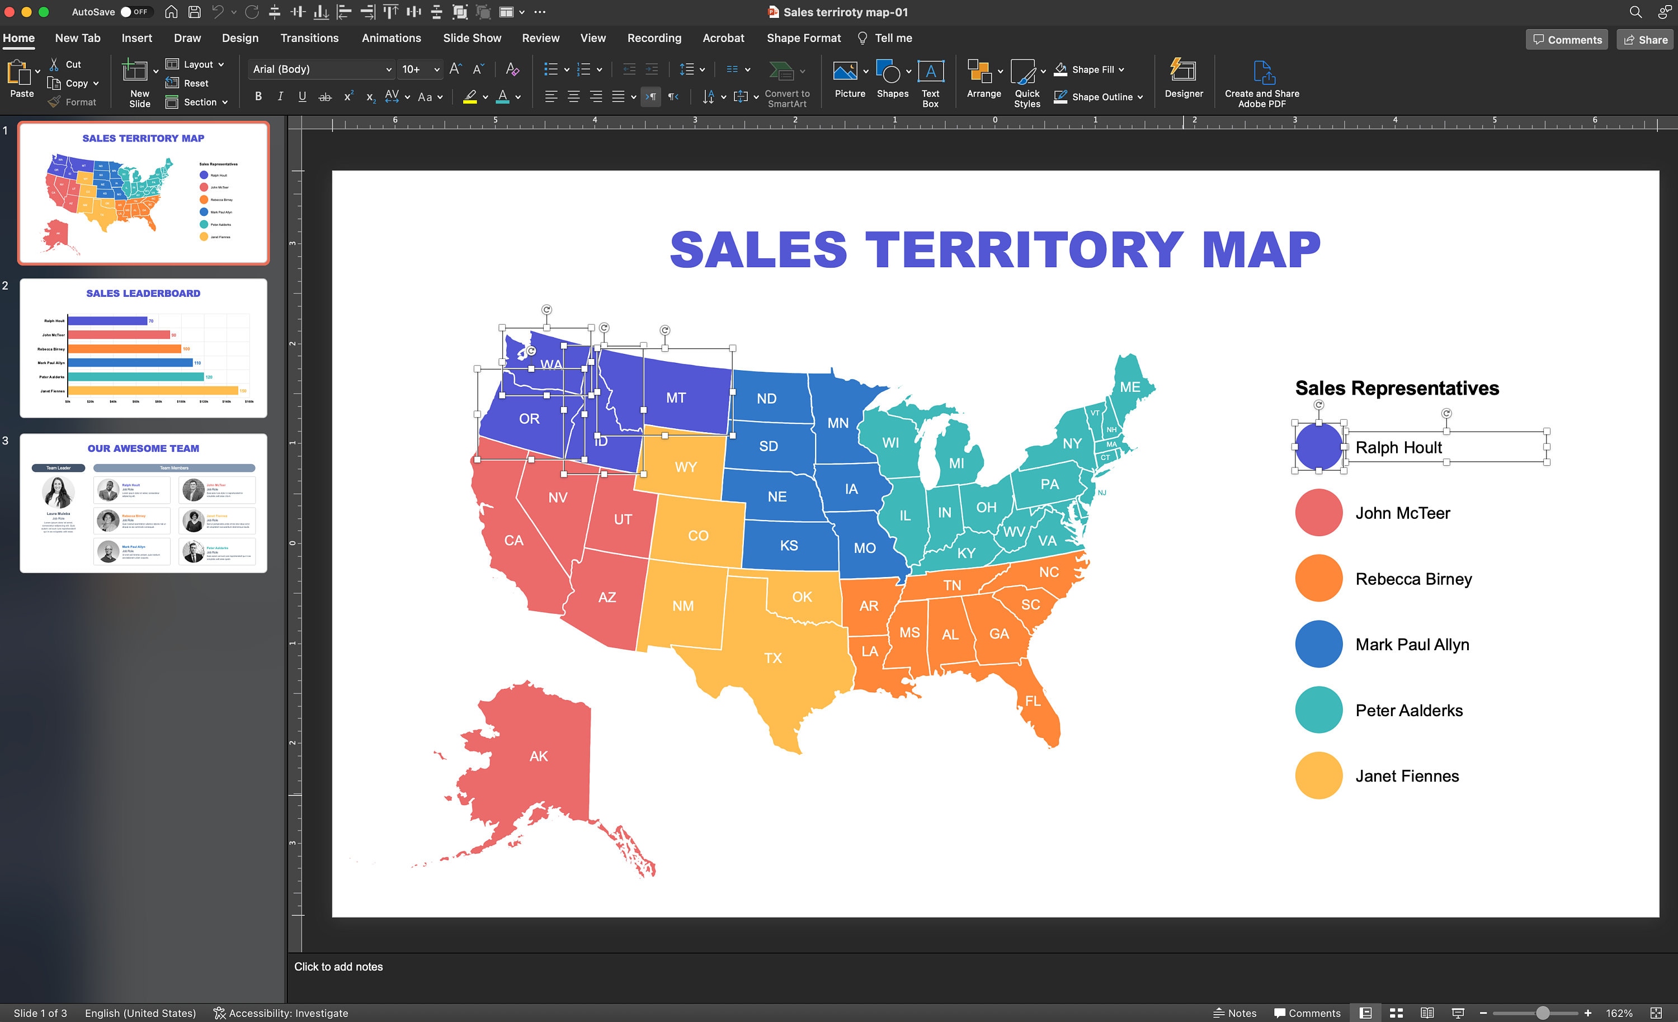
Task: Adjust the zoom slider handle
Action: (x=1543, y=1013)
